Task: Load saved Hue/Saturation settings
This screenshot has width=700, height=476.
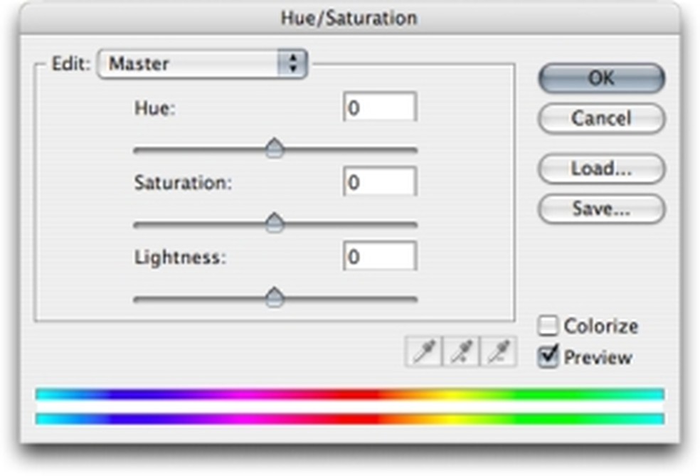Action: [601, 169]
